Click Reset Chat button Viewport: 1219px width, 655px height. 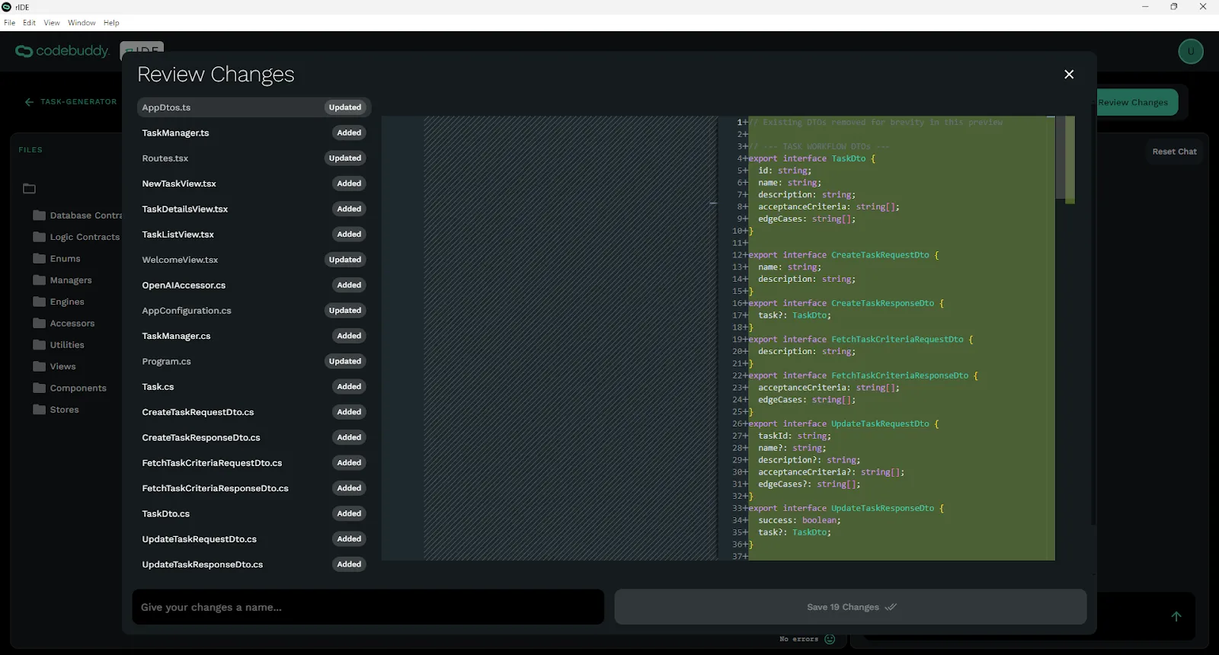[1174, 152]
